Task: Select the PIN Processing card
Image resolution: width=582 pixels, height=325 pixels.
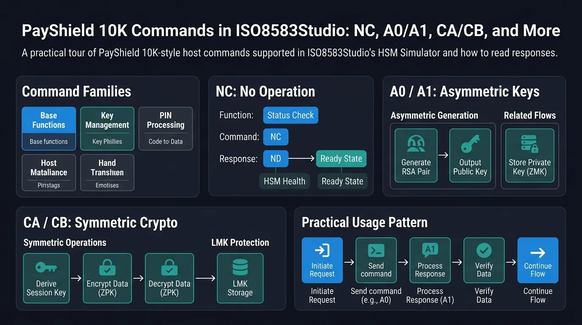Action: (x=165, y=129)
